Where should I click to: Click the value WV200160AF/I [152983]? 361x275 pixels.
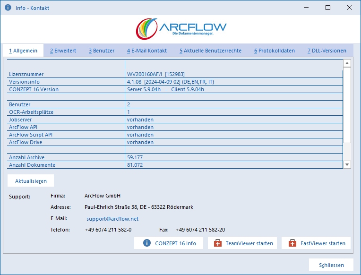[155, 74]
